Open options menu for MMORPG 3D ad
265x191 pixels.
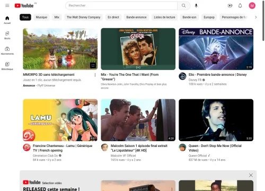point(95,75)
